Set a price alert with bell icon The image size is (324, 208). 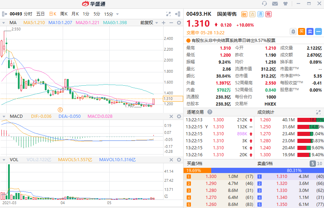[293, 31]
